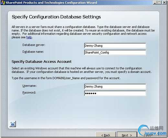Screen dimensions: 168x138
Task: Click the Database name label
Action: click(33, 52)
